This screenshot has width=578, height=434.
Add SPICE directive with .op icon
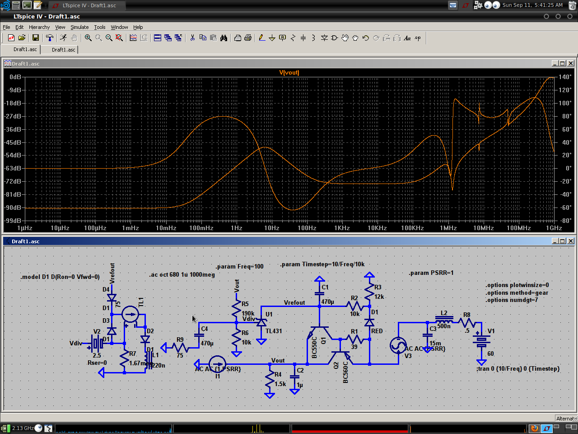click(x=418, y=38)
